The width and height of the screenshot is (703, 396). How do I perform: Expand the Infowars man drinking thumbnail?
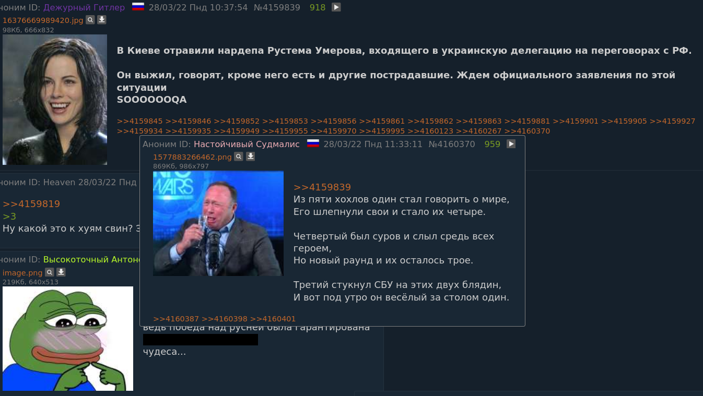[x=218, y=223]
